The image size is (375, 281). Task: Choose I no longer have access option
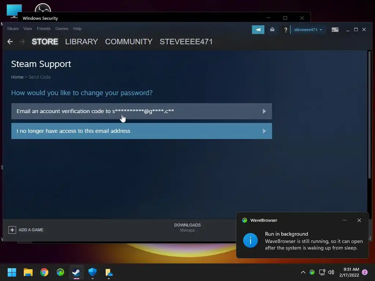(142, 131)
